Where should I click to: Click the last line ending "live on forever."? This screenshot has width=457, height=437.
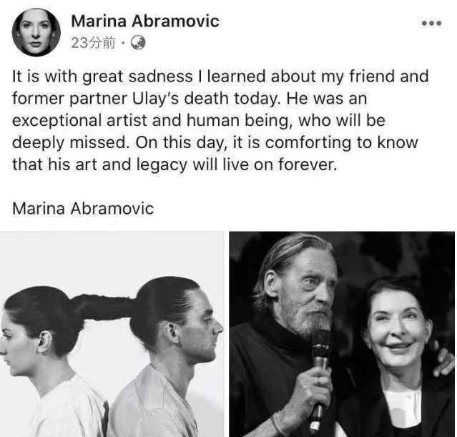pyautogui.click(x=175, y=165)
